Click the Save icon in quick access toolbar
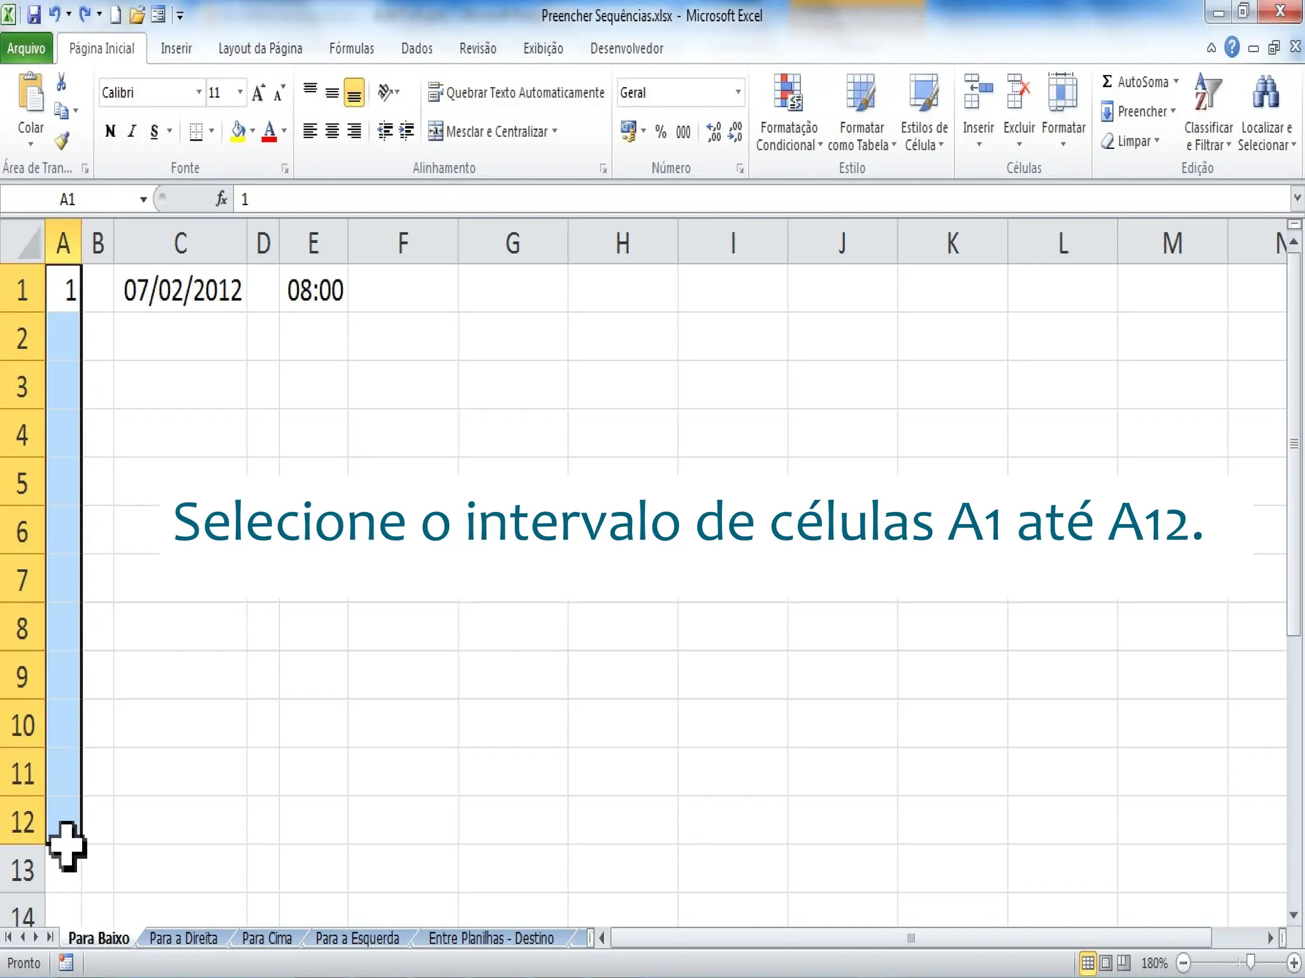The height and width of the screenshot is (978, 1305). pyautogui.click(x=34, y=14)
